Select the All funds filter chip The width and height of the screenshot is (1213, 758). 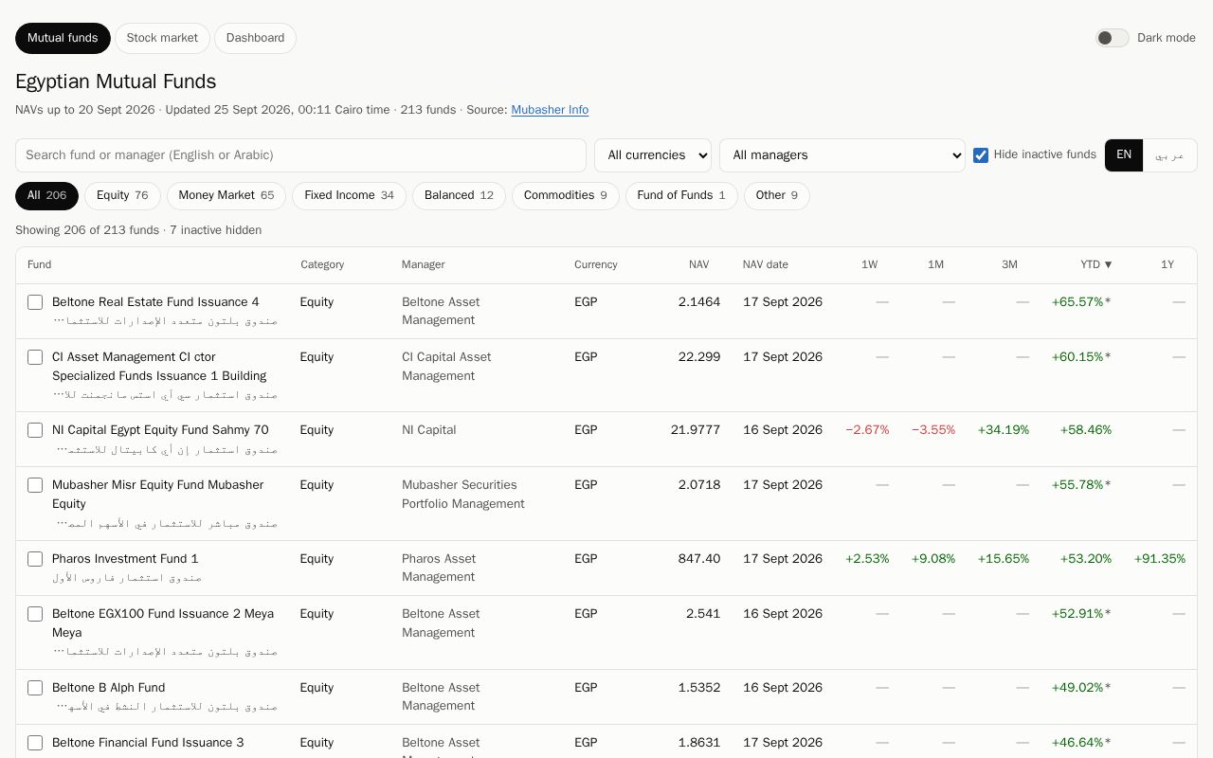(46, 195)
